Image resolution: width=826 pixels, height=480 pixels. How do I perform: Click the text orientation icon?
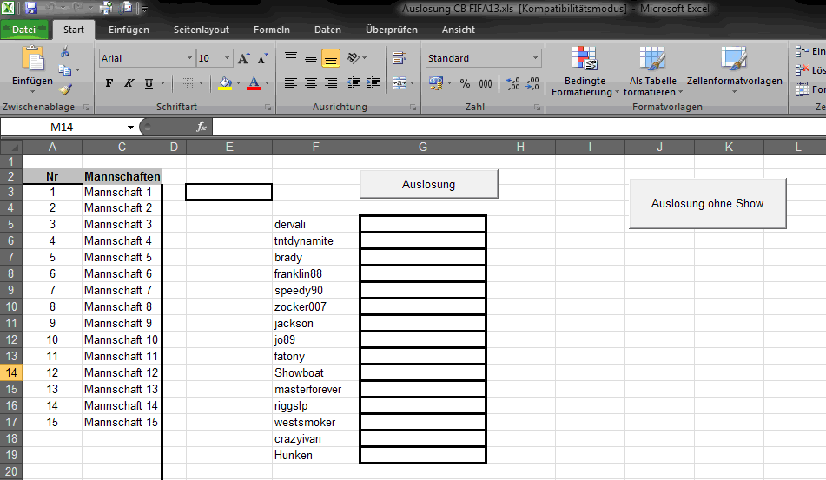pos(354,58)
